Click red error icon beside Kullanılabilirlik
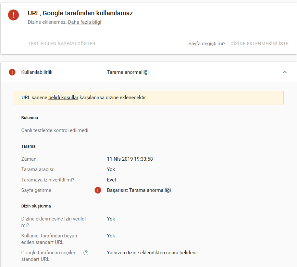 (12, 72)
